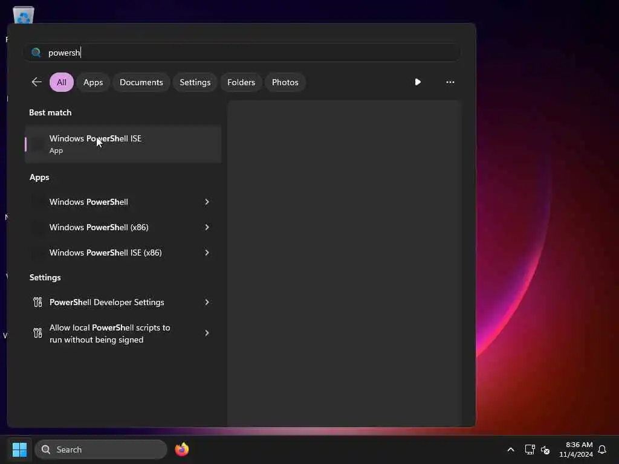Select the All filter tab
Screen dimensions: 619x464
pyautogui.click(x=62, y=82)
